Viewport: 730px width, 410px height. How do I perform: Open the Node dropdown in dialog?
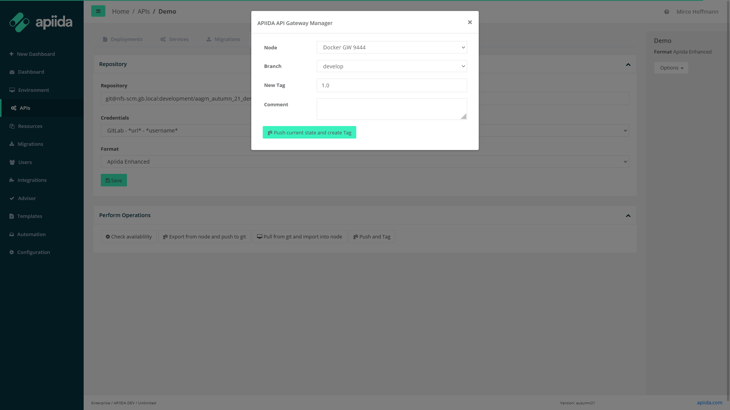(392, 47)
